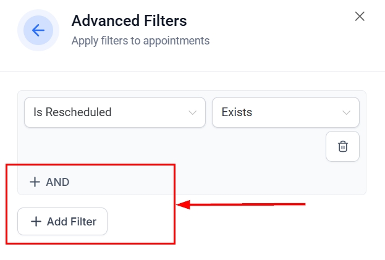Open the Exists operator dropdown
Viewport: 385px width, 260px height.
pos(285,112)
